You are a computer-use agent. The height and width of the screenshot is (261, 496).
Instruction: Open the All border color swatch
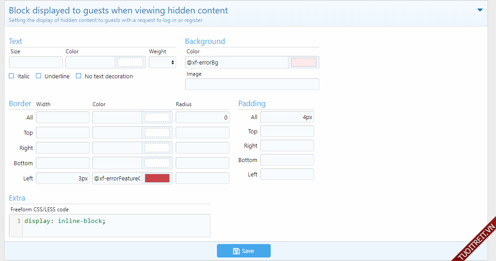click(157, 117)
